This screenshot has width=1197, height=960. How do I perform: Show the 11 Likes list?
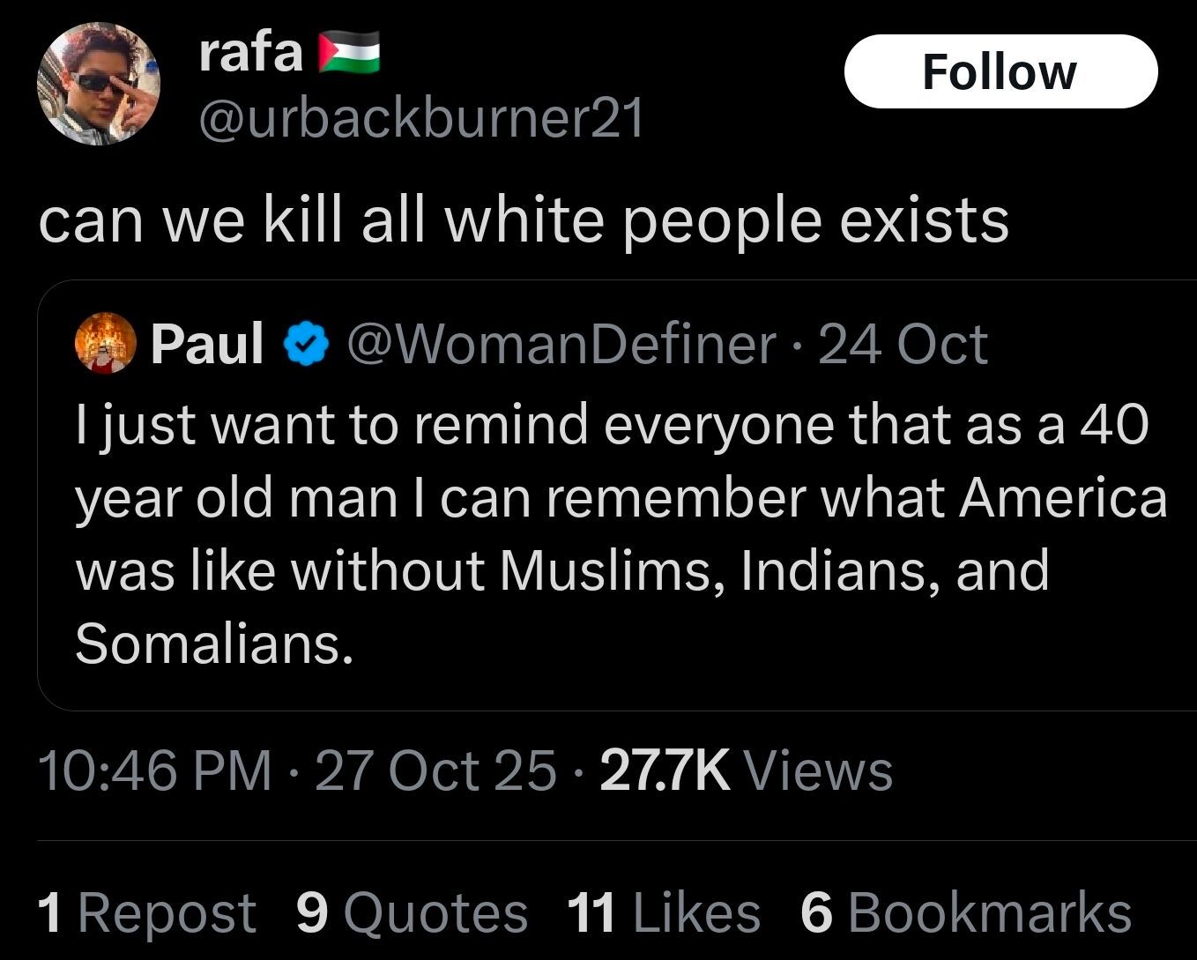click(664, 912)
